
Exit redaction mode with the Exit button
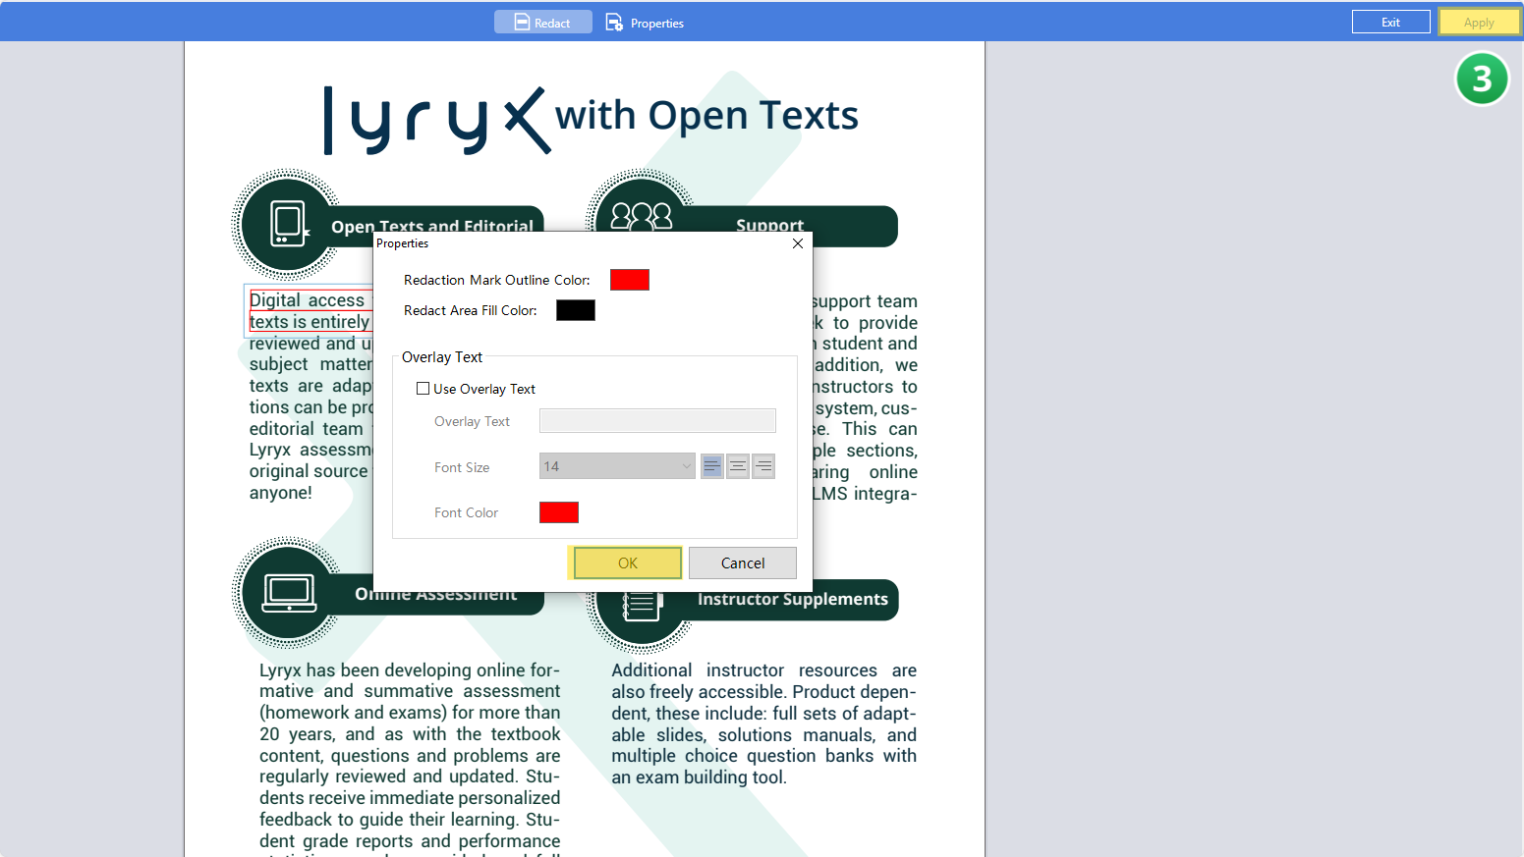[x=1390, y=22]
